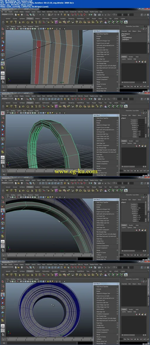The height and width of the screenshot is (345, 150).
Task: Choose Extrude in red-face frame Edit Mesh menu
Action: click(x=99, y=36)
